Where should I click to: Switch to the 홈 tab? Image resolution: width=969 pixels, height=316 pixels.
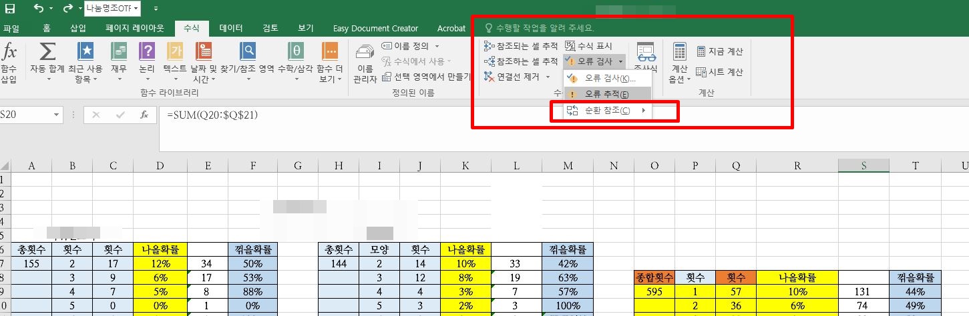pyautogui.click(x=46, y=28)
